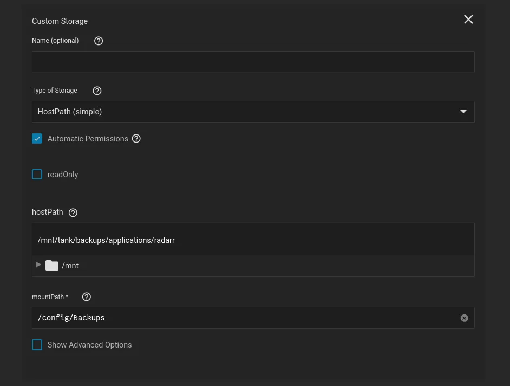Click the dropdown caret on the storage type selector

pyautogui.click(x=463, y=111)
